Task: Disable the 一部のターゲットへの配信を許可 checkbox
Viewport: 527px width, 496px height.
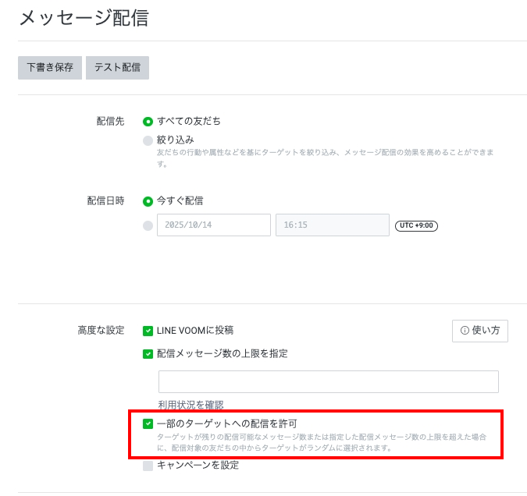Action: click(x=148, y=423)
